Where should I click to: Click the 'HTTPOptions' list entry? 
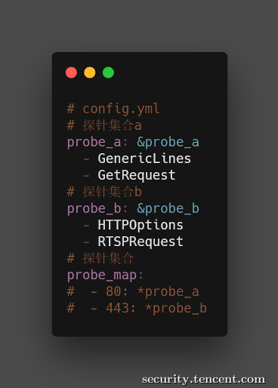[x=141, y=225]
